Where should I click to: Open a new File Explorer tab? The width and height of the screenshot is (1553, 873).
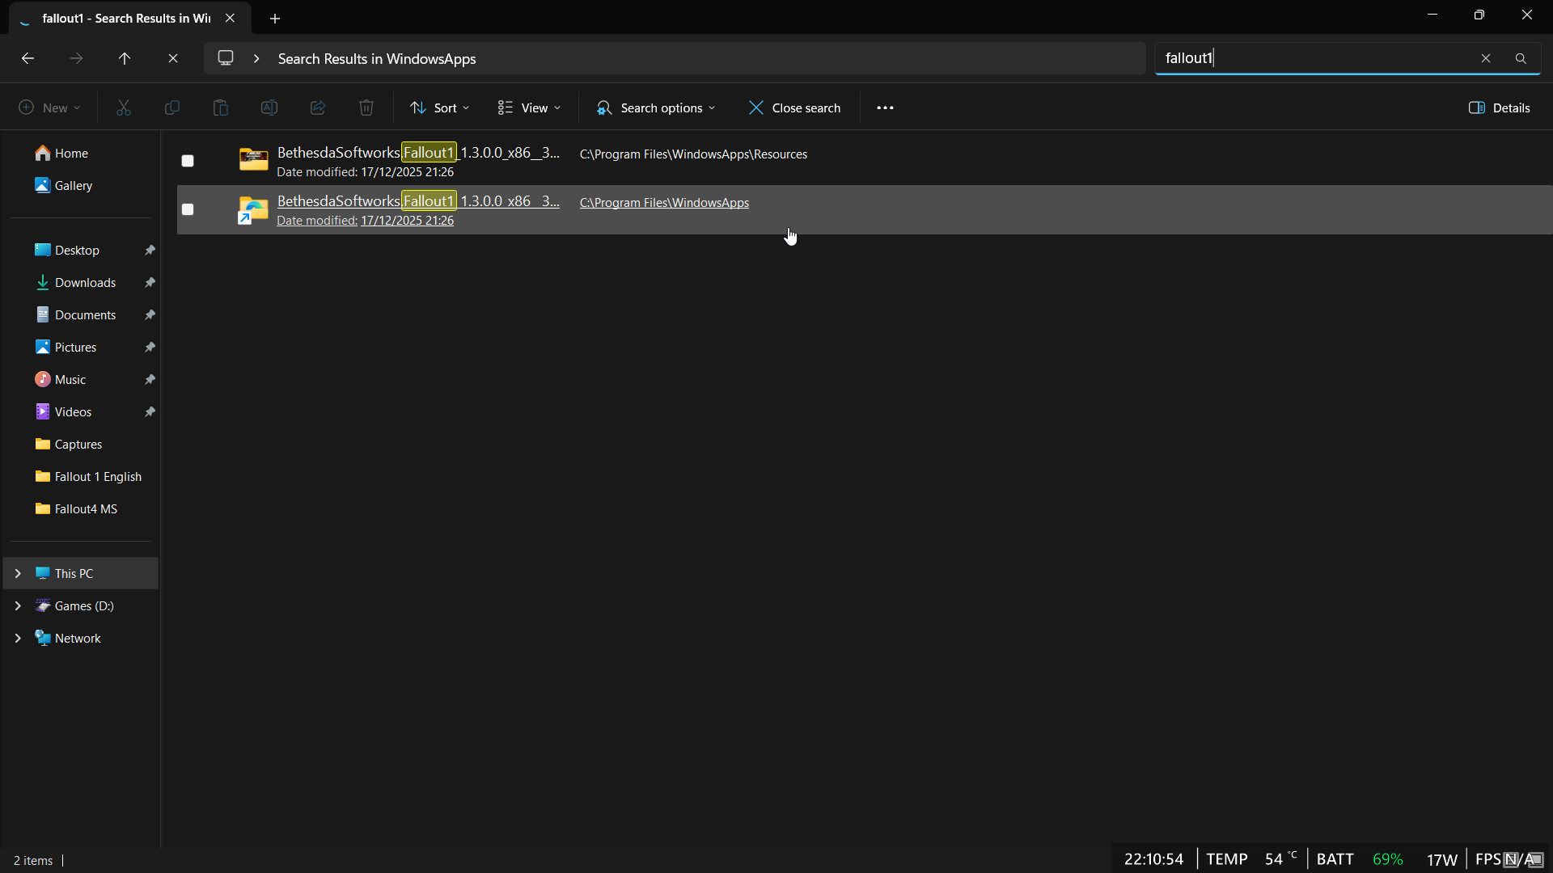tap(275, 18)
